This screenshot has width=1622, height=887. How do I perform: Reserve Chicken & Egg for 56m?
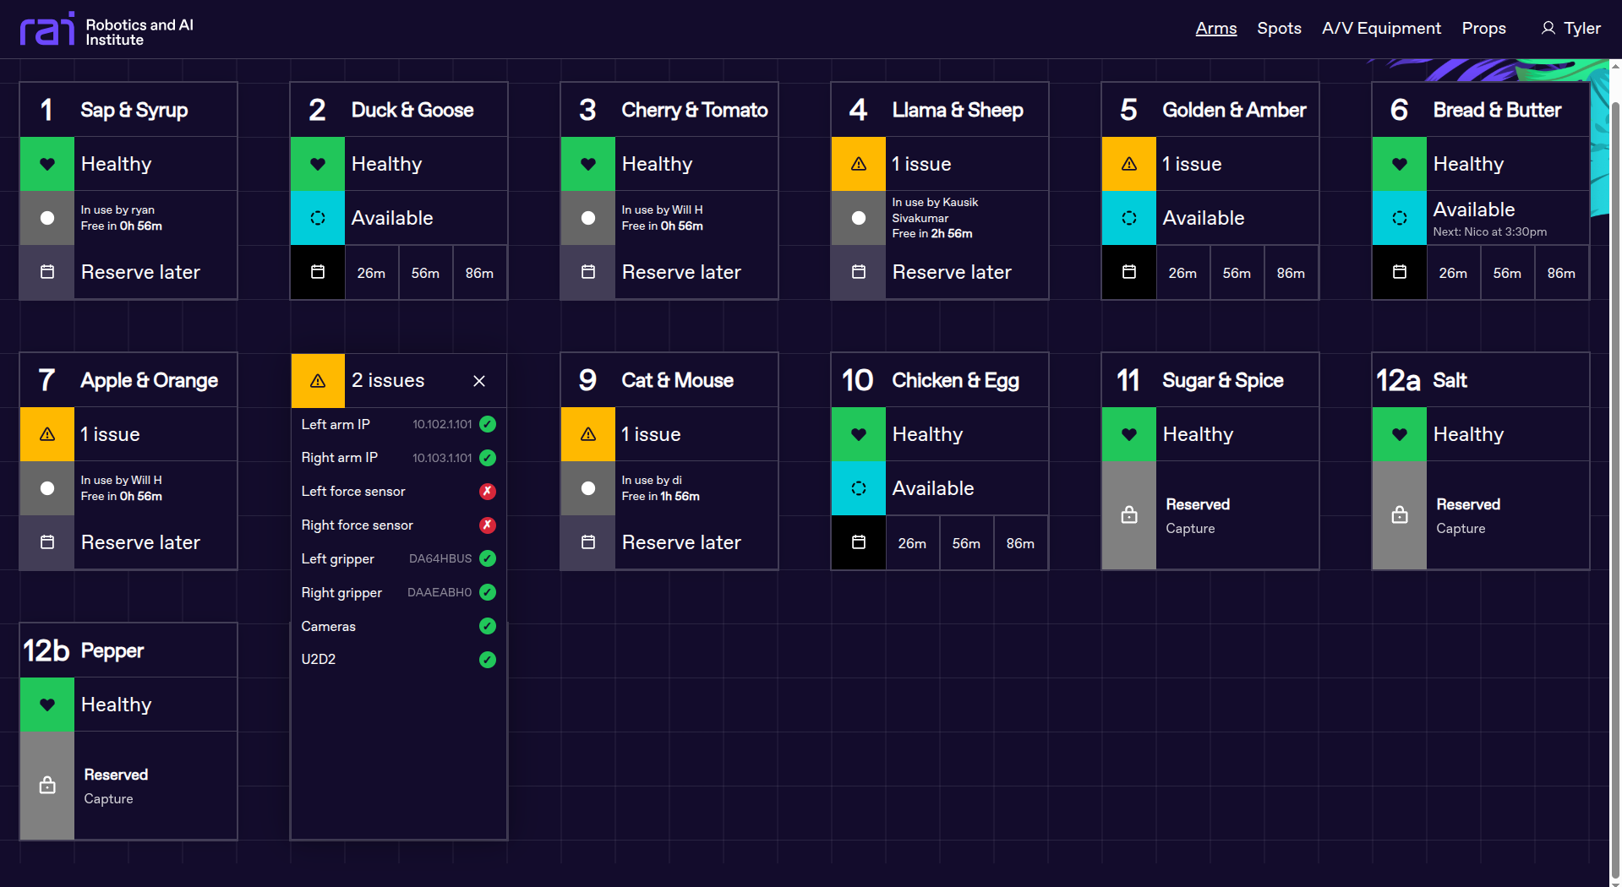[966, 543]
